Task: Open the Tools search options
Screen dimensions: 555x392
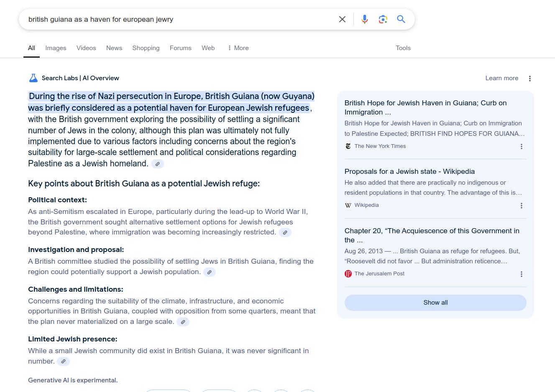Action: [403, 48]
